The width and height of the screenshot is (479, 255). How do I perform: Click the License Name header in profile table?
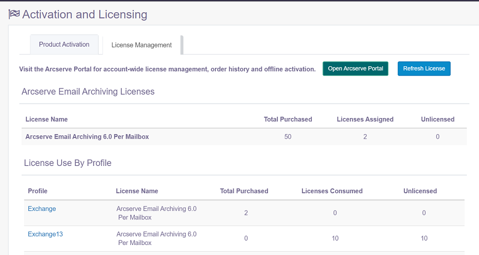(x=137, y=191)
